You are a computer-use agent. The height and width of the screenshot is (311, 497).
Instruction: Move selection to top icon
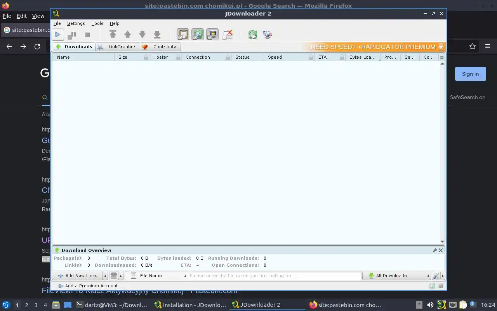pos(113,35)
